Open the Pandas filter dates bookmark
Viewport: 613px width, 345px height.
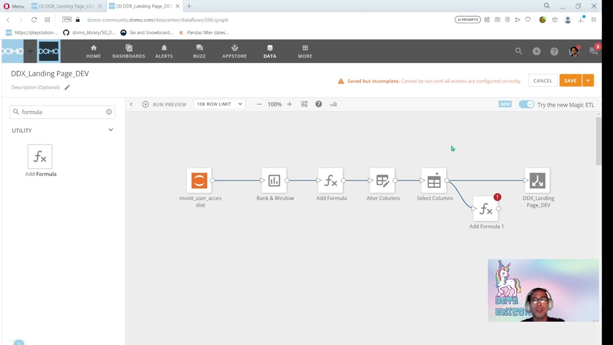click(204, 33)
